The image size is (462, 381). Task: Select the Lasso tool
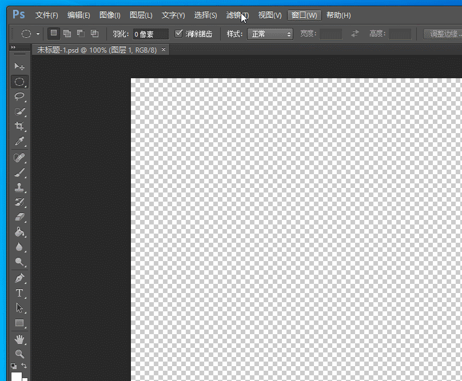point(19,97)
